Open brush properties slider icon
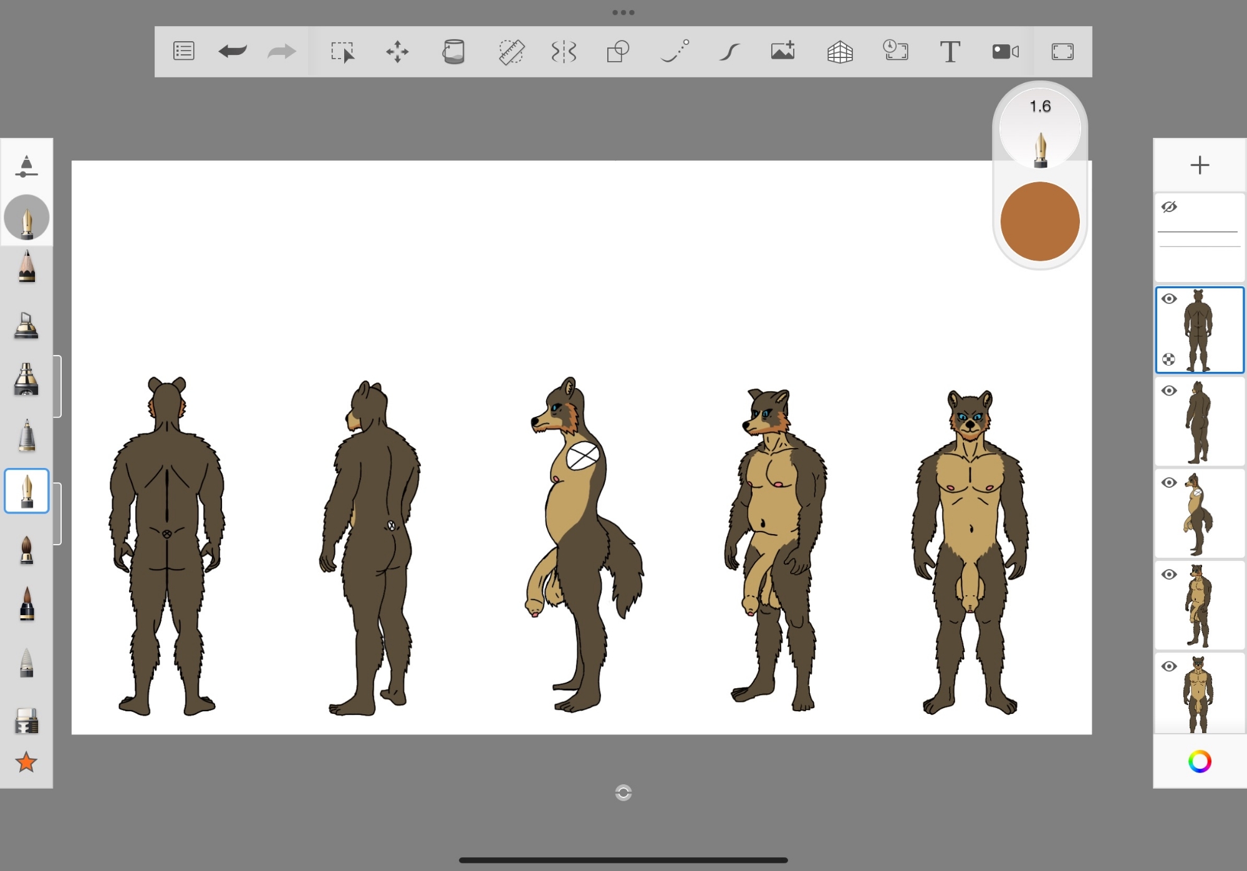The image size is (1247, 871). tap(26, 167)
